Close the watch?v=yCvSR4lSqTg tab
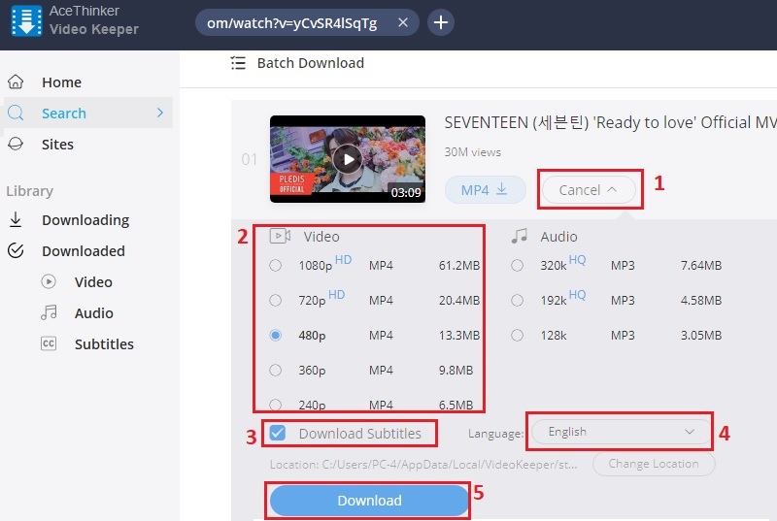The image size is (777, 521). 403,22
